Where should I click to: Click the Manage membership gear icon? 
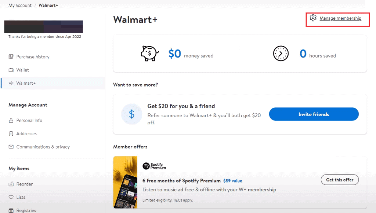313,18
